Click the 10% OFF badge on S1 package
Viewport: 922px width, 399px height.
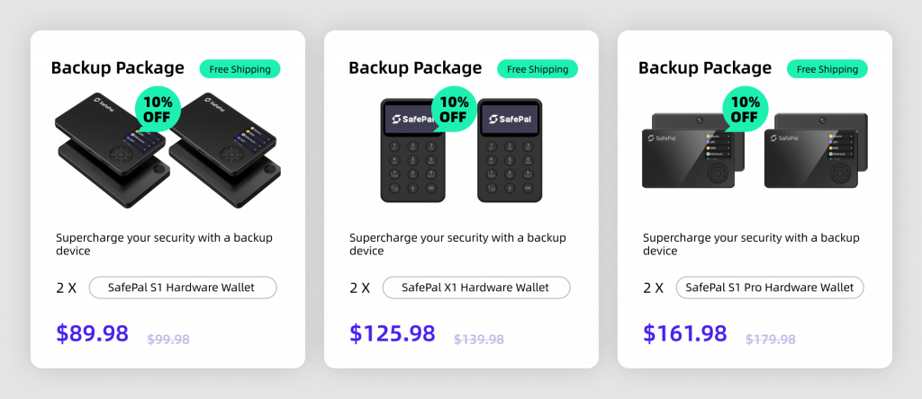(x=157, y=107)
